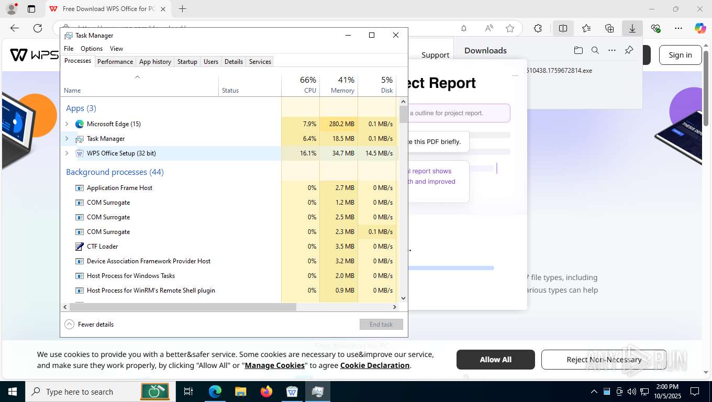
Task: Click the CTF Loader process icon
Action: pos(80,247)
